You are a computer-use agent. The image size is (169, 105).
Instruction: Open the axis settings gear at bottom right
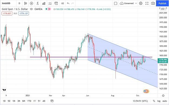click(163, 96)
